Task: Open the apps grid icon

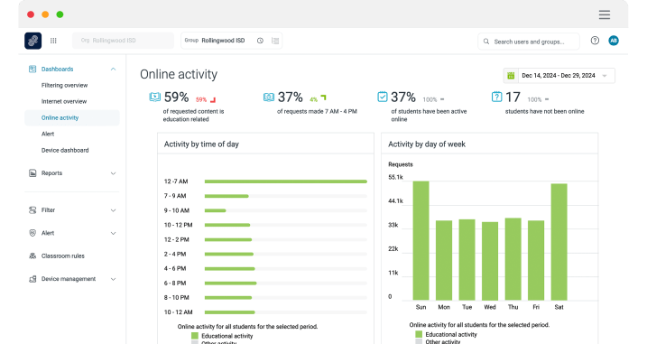Action: pos(53,41)
